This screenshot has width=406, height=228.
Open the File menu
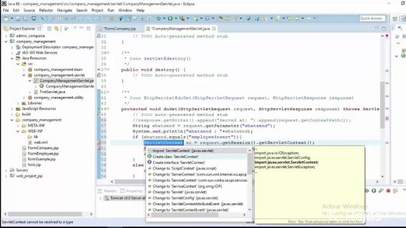click(6, 10)
